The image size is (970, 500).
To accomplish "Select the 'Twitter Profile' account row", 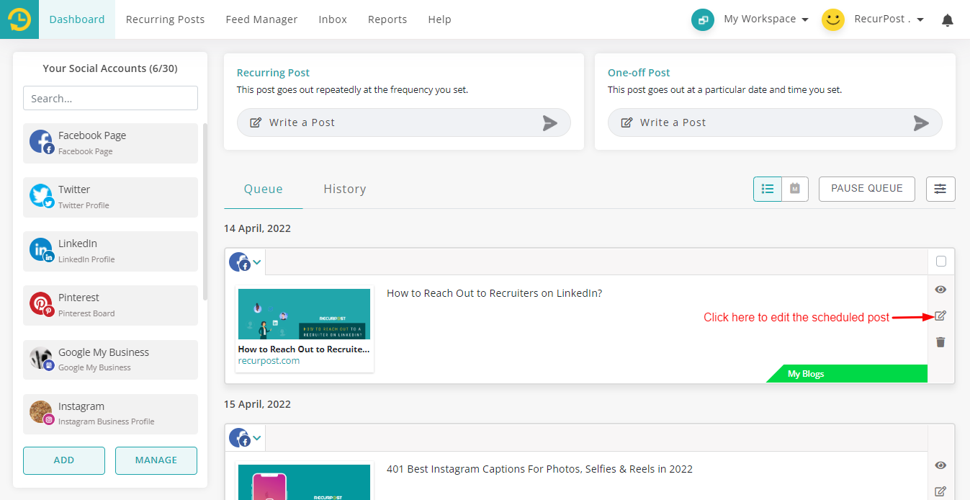I will 110,197.
